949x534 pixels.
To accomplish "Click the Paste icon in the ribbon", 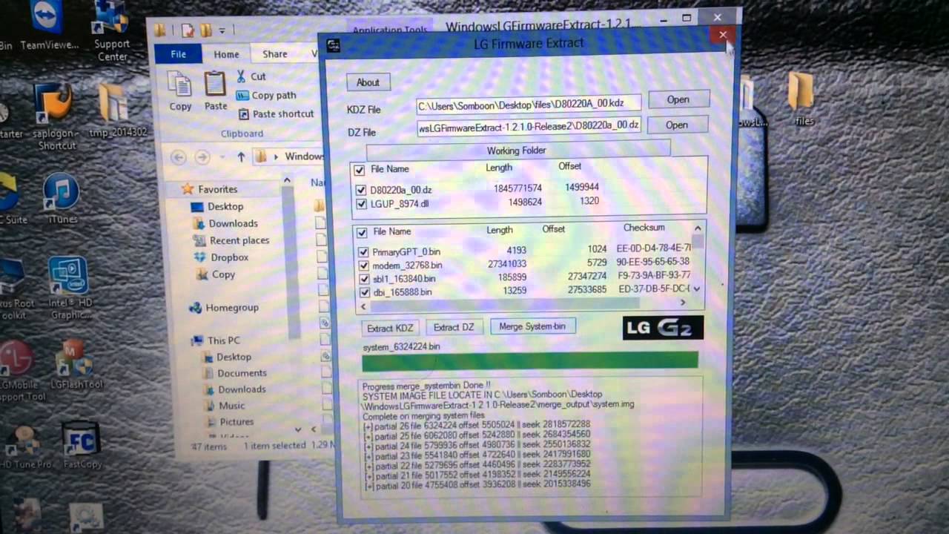I will [215, 85].
